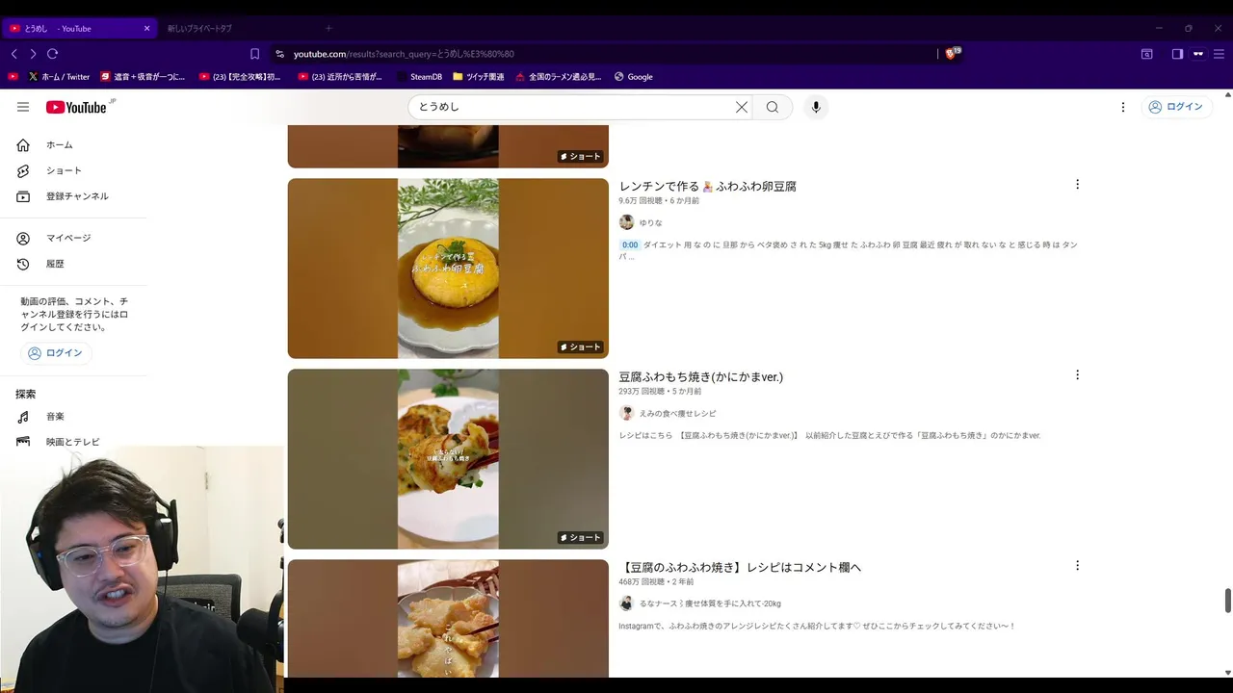Open a new browser tab

pos(328,28)
